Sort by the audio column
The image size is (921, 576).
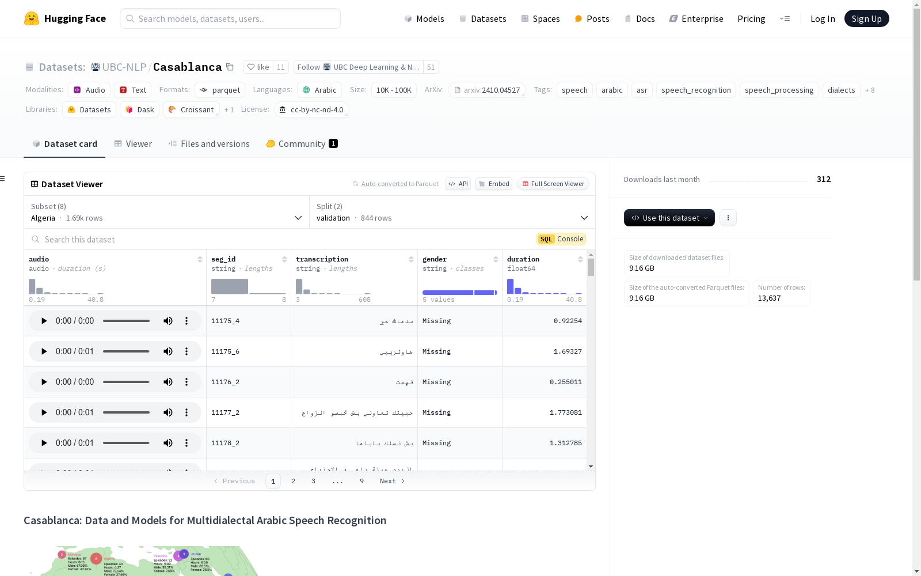pyautogui.click(x=200, y=259)
